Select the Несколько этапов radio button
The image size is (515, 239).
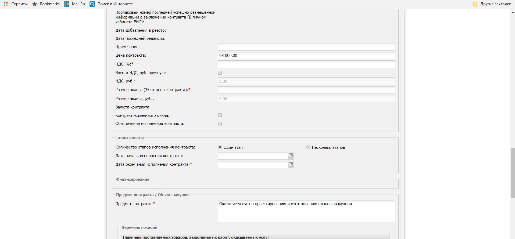[x=308, y=147]
